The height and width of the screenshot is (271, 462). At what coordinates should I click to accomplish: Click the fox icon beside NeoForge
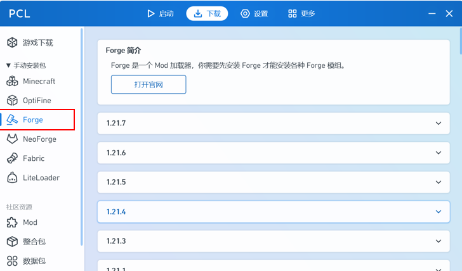pyautogui.click(x=12, y=139)
